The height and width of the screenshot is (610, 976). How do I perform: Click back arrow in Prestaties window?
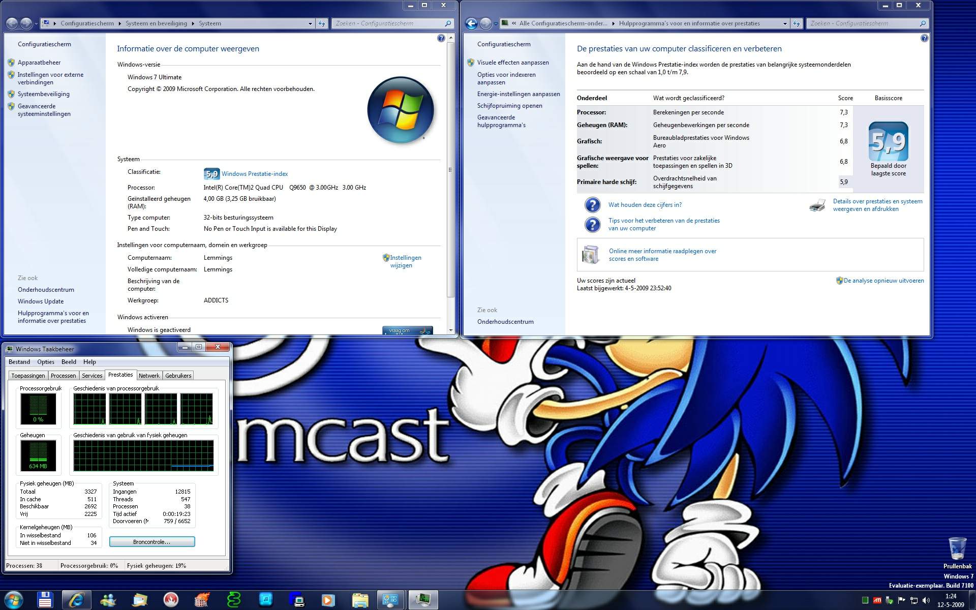[471, 23]
